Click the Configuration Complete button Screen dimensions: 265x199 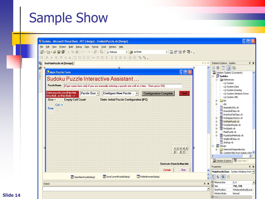(x=158, y=93)
